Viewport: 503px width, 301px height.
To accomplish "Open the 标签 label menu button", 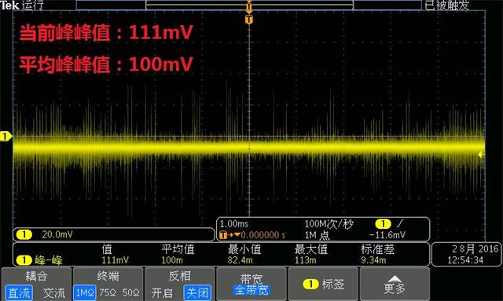I will pyautogui.click(x=323, y=284).
